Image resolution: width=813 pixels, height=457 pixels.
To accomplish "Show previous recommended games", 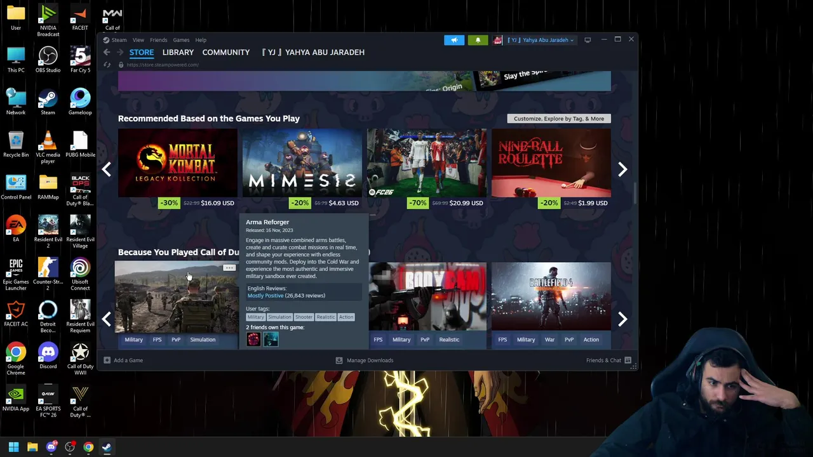I will 107,169.
